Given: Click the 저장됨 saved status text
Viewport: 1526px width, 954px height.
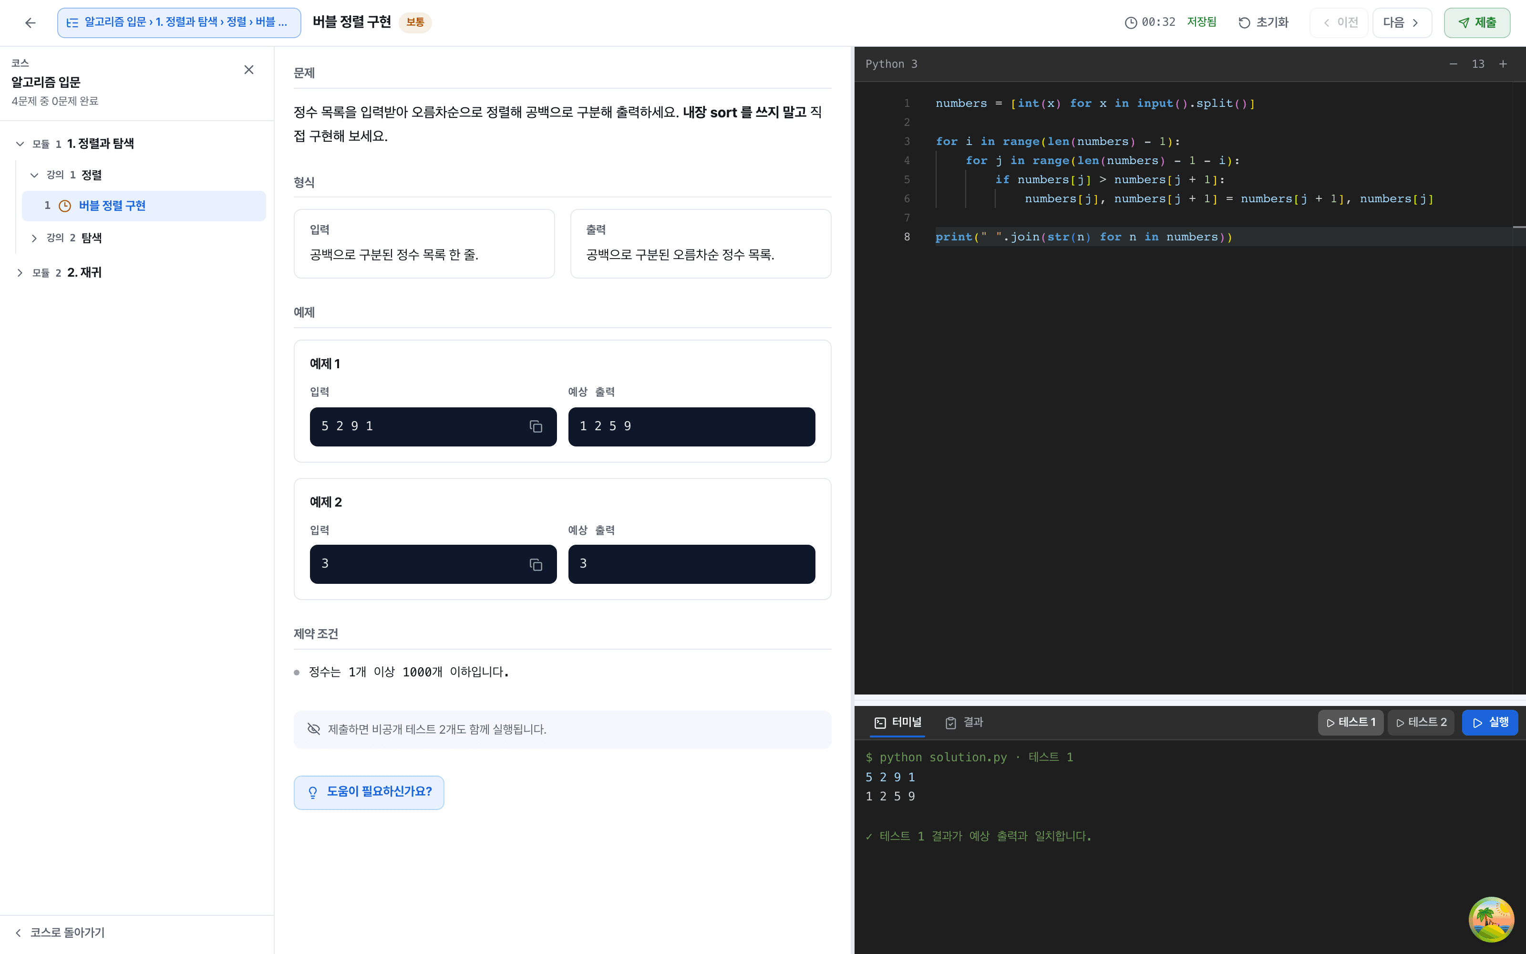Looking at the screenshot, I should tap(1201, 22).
